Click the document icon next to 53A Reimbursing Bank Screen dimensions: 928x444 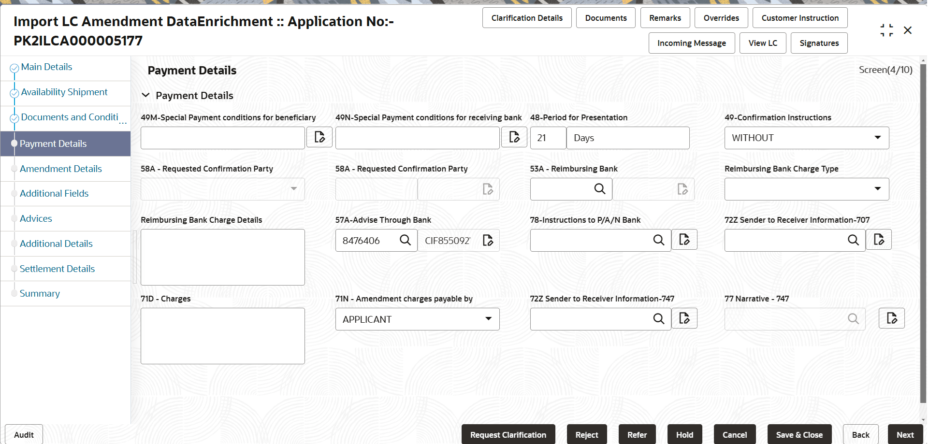click(682, 189)
